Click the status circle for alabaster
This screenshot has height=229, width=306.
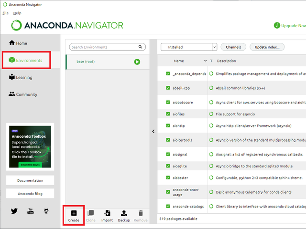[x=211, y=177]
